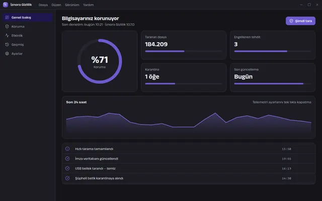Click the info icon next to Hızlı tarama tamamlandı
This screenshot has height=201, width=322.
pos(67,149)
